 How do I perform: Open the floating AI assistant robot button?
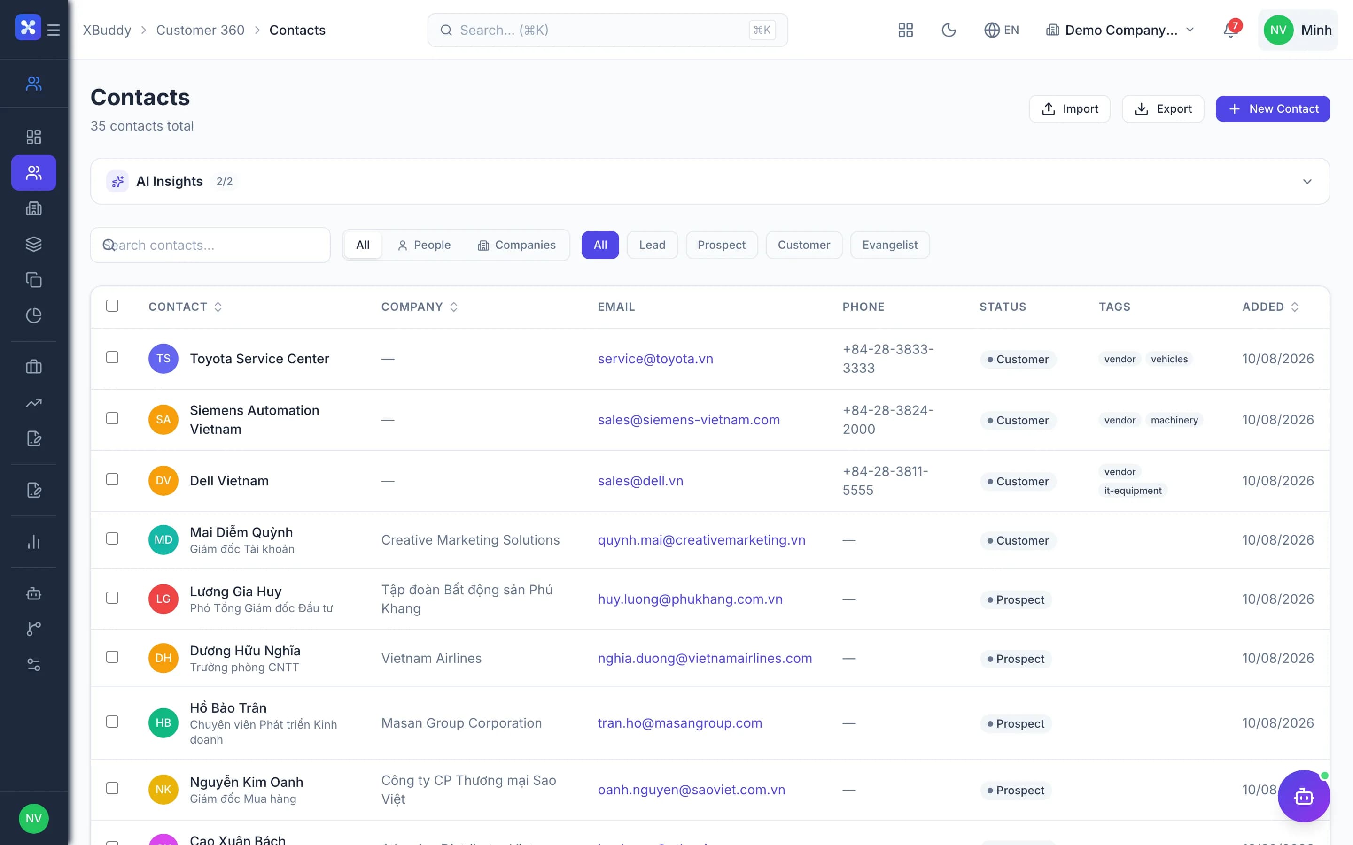click(1304, 796)
